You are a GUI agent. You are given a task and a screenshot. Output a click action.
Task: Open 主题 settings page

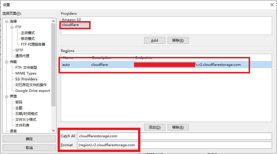(19, 108)
